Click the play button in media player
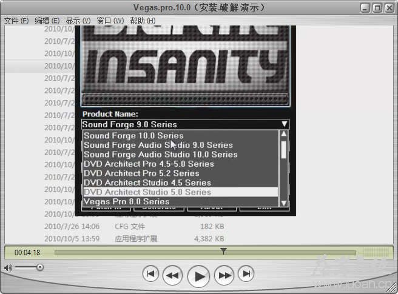The width and height of the screenshot is (398, 294). tap(198, 276)
